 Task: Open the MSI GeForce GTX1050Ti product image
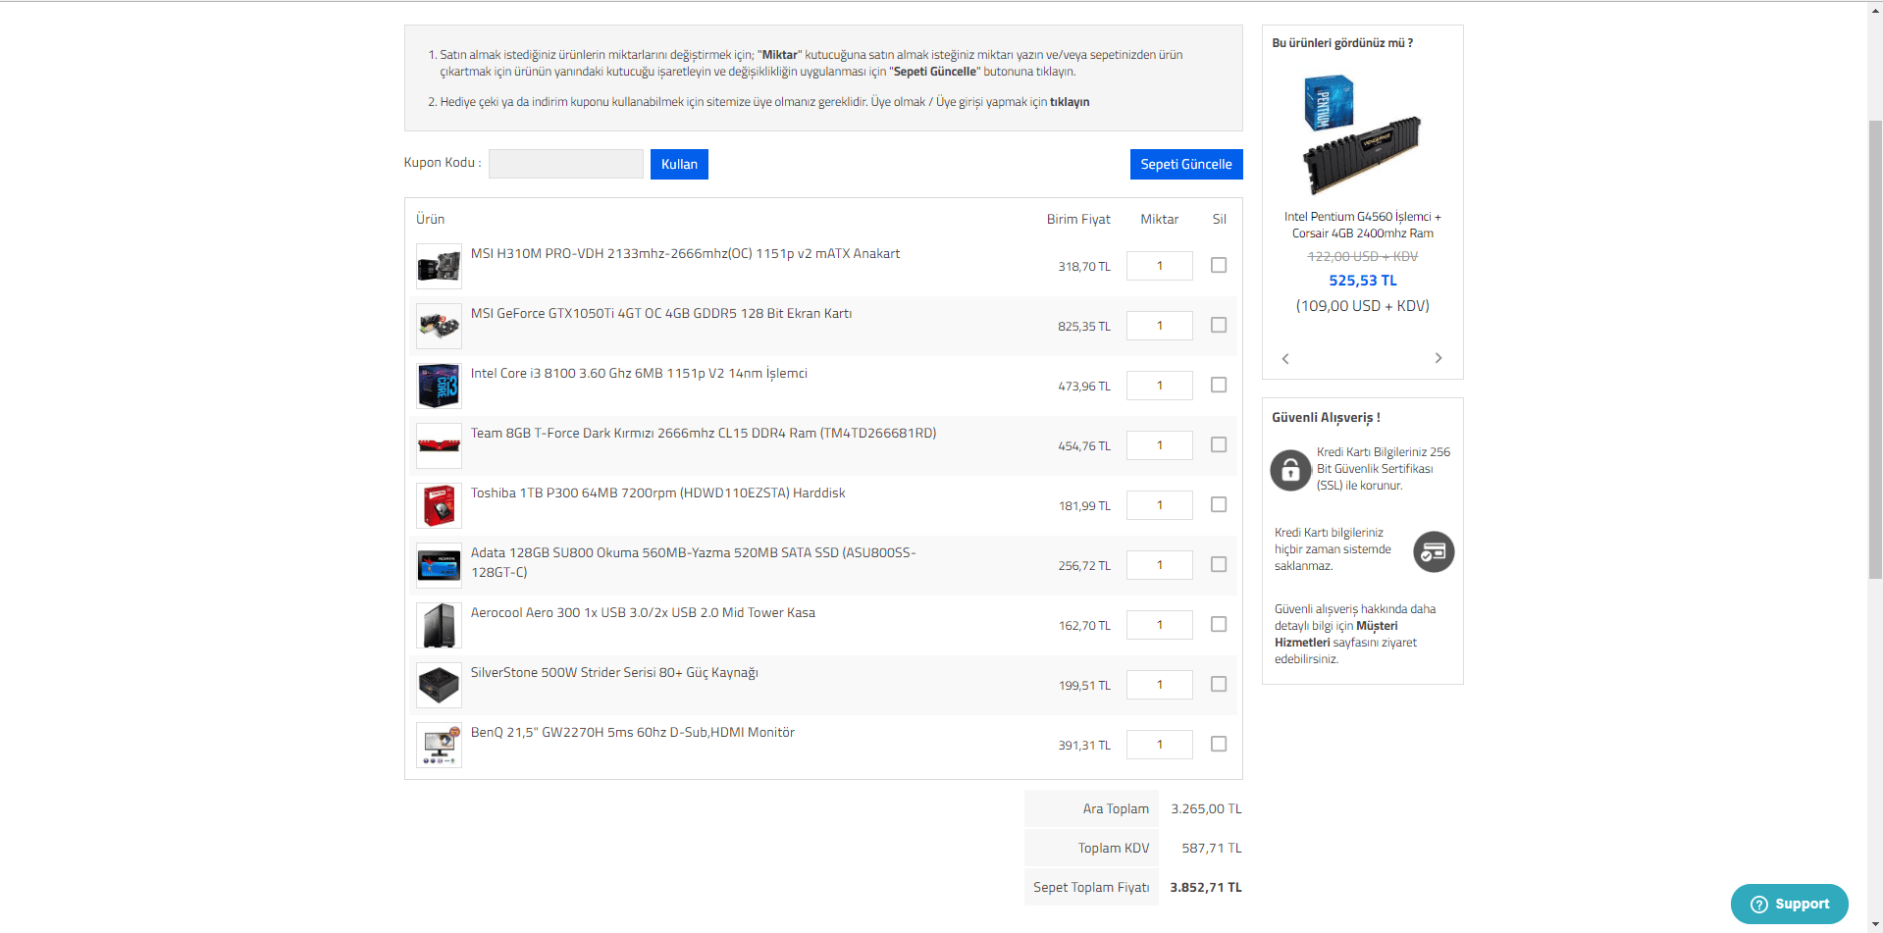(x=439, y=326)
